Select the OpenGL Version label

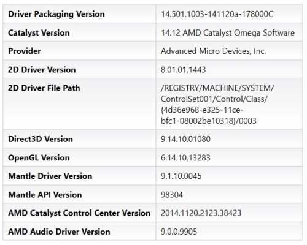pos(39,158)
